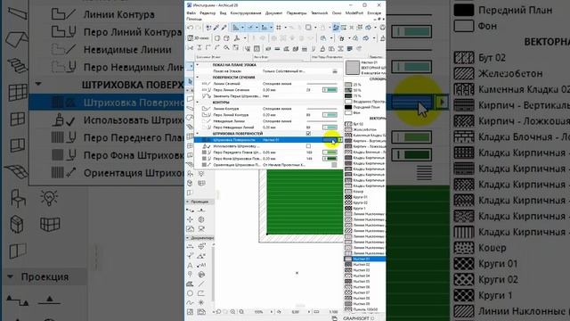Click the Redo arrow in the toolbar
570x321 pixels.
pyautogui.click(x=198, y=28)
